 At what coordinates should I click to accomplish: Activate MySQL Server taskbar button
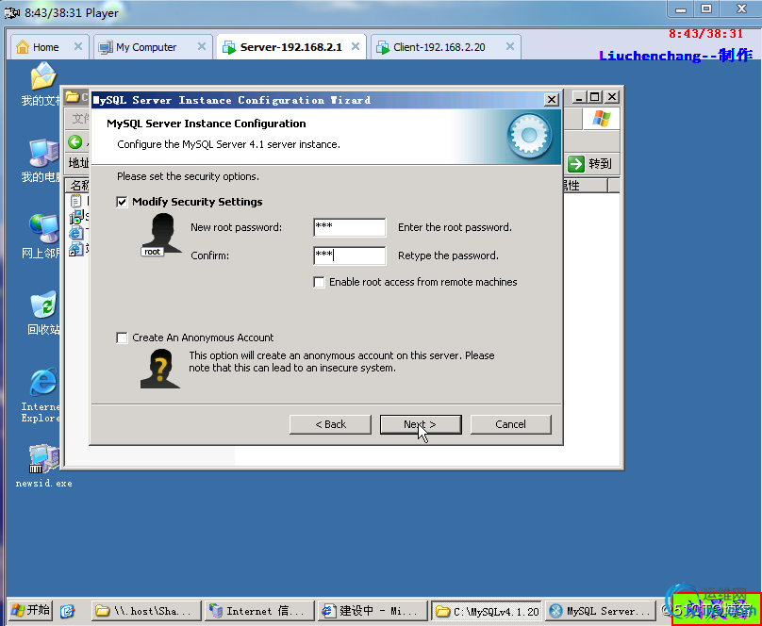pos(600,611)
